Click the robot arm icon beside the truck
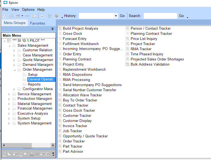Viewport: 211px width, 160px height. click(21, 154)
